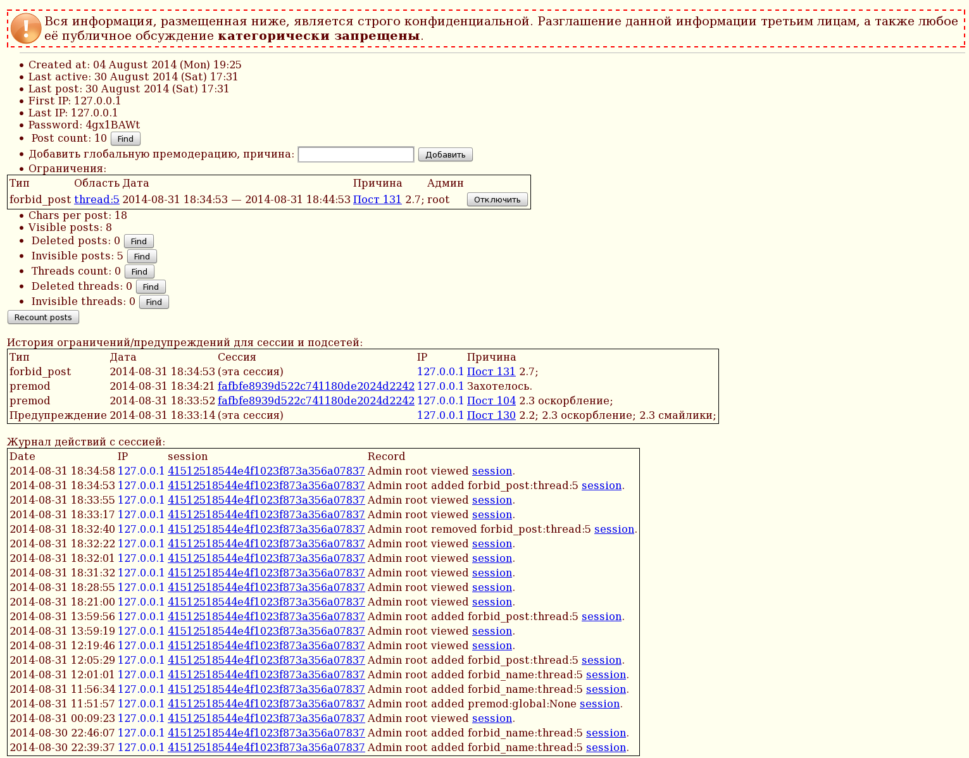The width and height of the screenshot is (969, 758).
Task: Open session link after removed forbid_post:thread:5
Action: click(614, 529)
